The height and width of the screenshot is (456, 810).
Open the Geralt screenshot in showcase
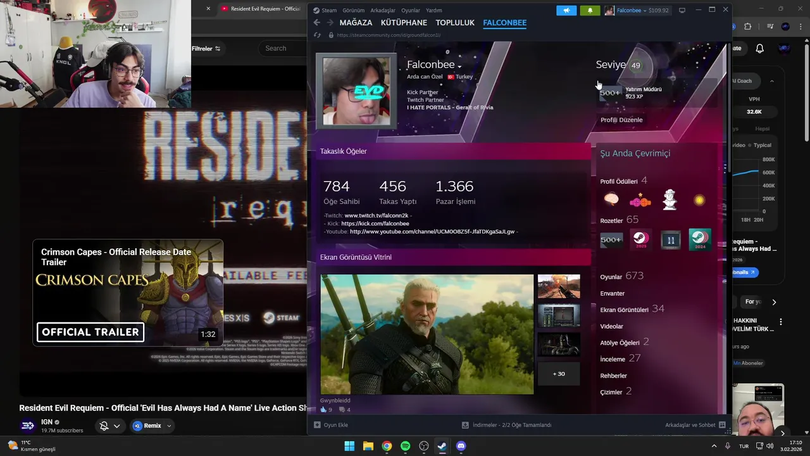coord(427,334)
